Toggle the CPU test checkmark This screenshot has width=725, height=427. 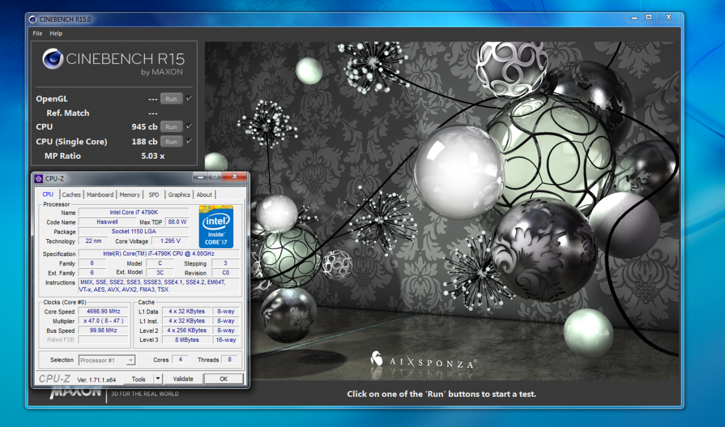tap(189, 126)
